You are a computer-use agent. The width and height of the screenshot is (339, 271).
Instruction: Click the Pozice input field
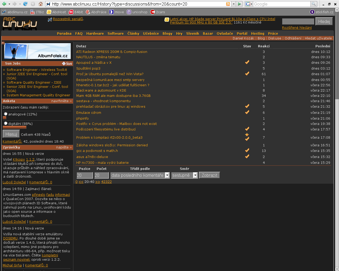(85, 175)
